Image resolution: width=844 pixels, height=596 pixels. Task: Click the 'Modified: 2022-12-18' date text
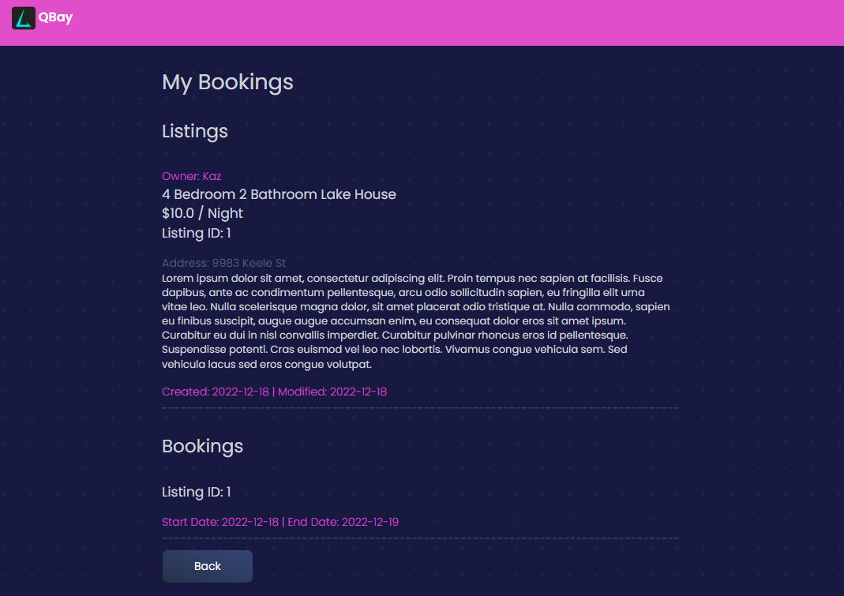point(336,391)
